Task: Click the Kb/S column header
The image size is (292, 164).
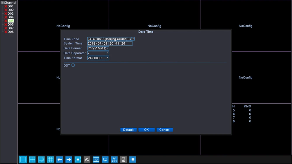Action: (x=247, y=107)
